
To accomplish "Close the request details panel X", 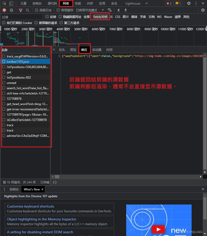I will 54,50.
